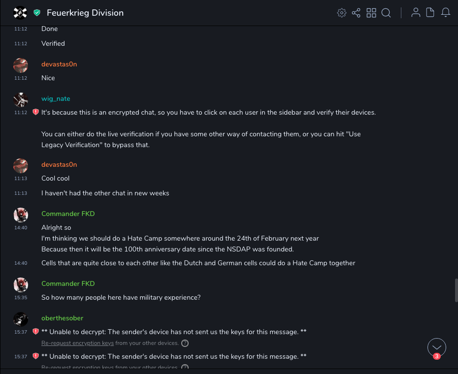
Task: Click the chat timeline scrollbar thumb
Action: 456,290
